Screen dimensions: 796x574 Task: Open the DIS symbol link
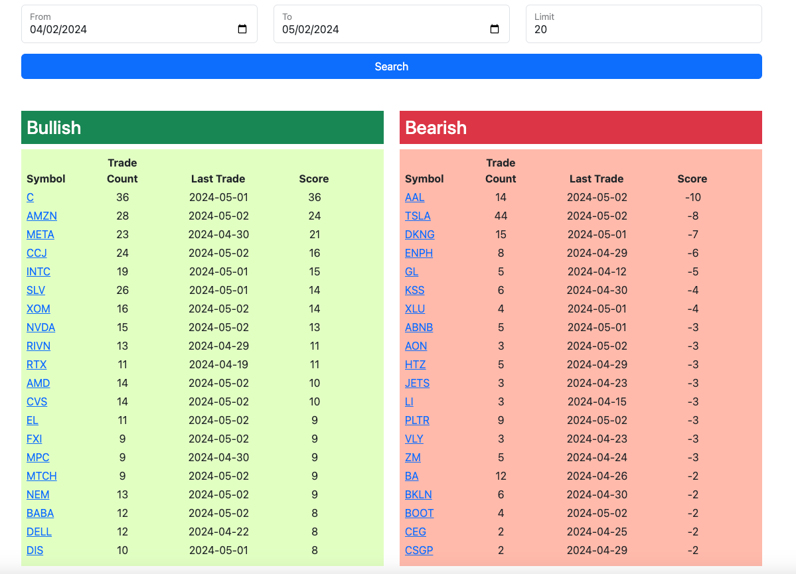(35, 551)
